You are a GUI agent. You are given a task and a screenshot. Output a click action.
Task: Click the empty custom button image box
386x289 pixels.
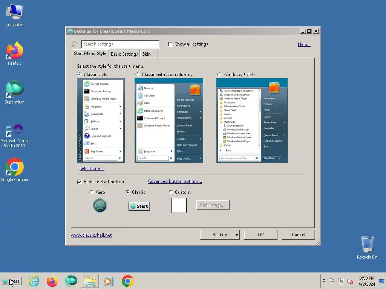tap(179, 205)
